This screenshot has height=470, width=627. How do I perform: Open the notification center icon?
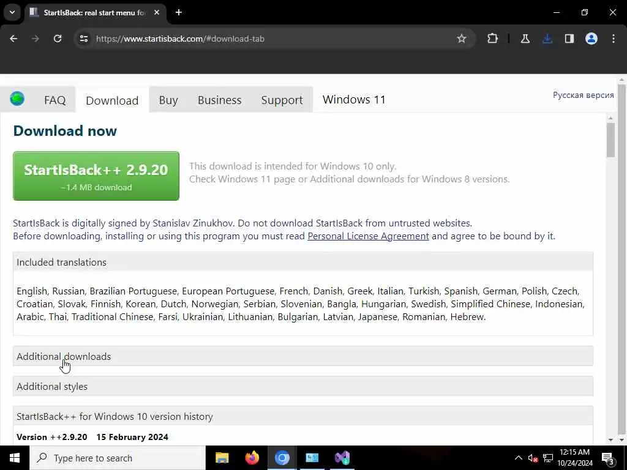click(x=608, y=458)
